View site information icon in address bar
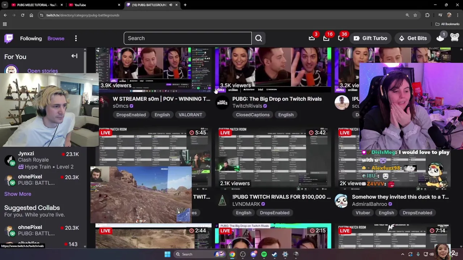463x260 pixels. [42, 15]
